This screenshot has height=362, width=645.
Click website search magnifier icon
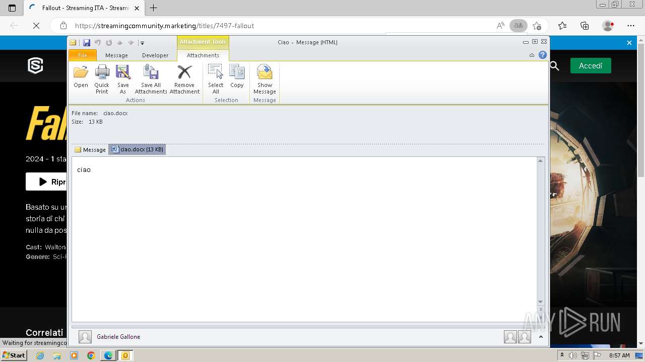[x=555, y=66]
